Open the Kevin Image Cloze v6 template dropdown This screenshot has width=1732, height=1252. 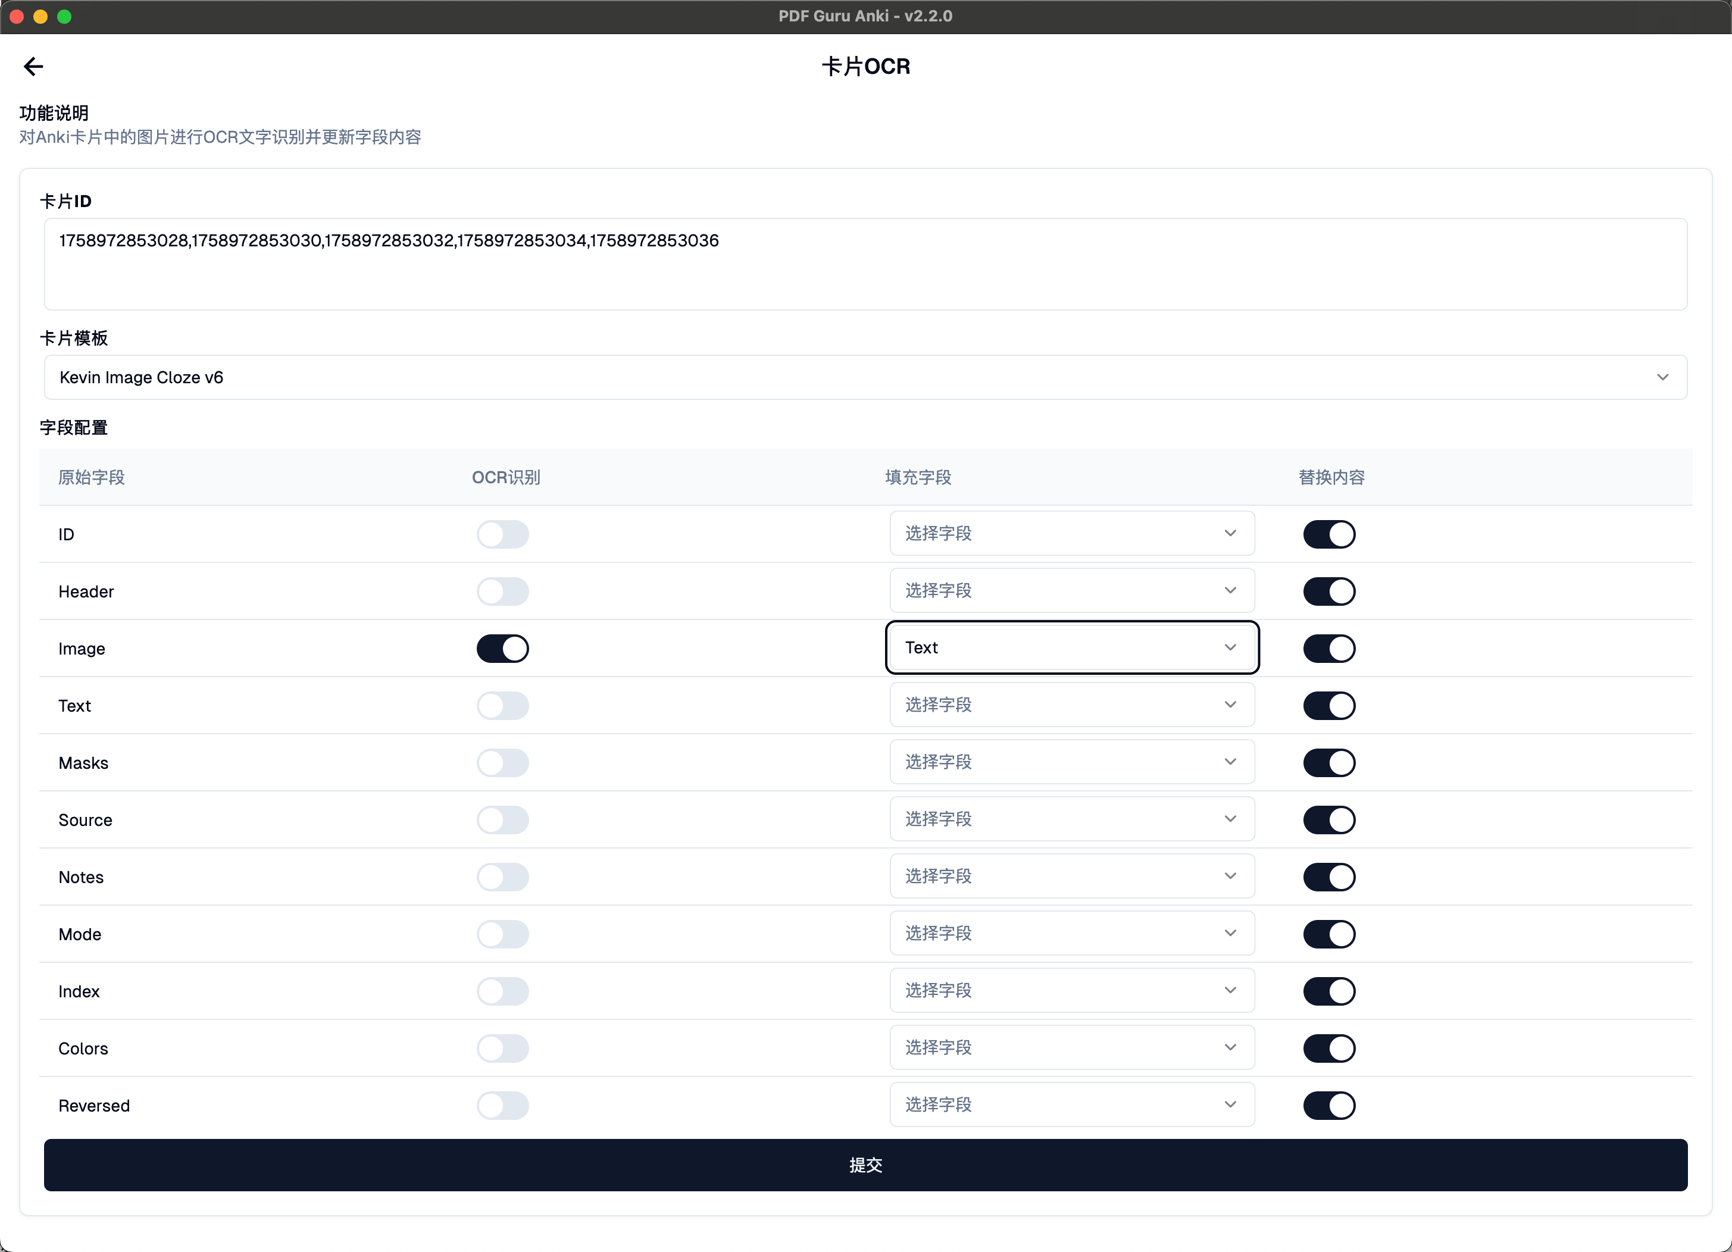[865, 377]
